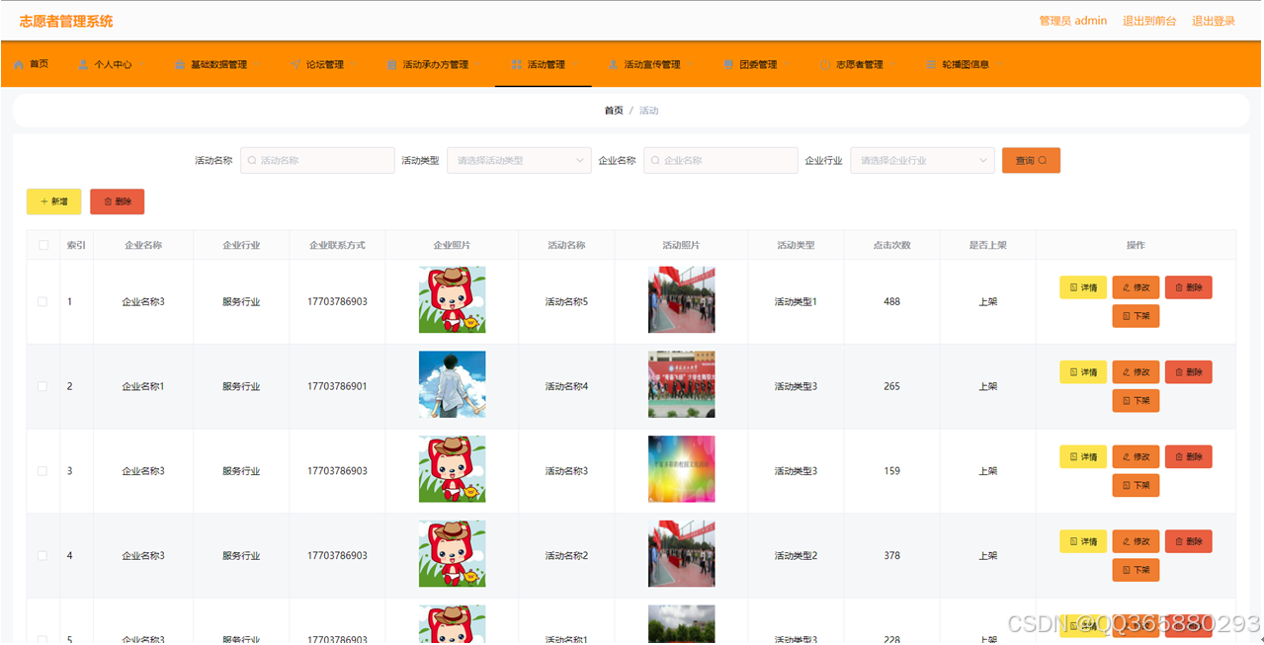
Task: Click 删除 for 活动名称5 row
Action: click(x=1188, y=287)
